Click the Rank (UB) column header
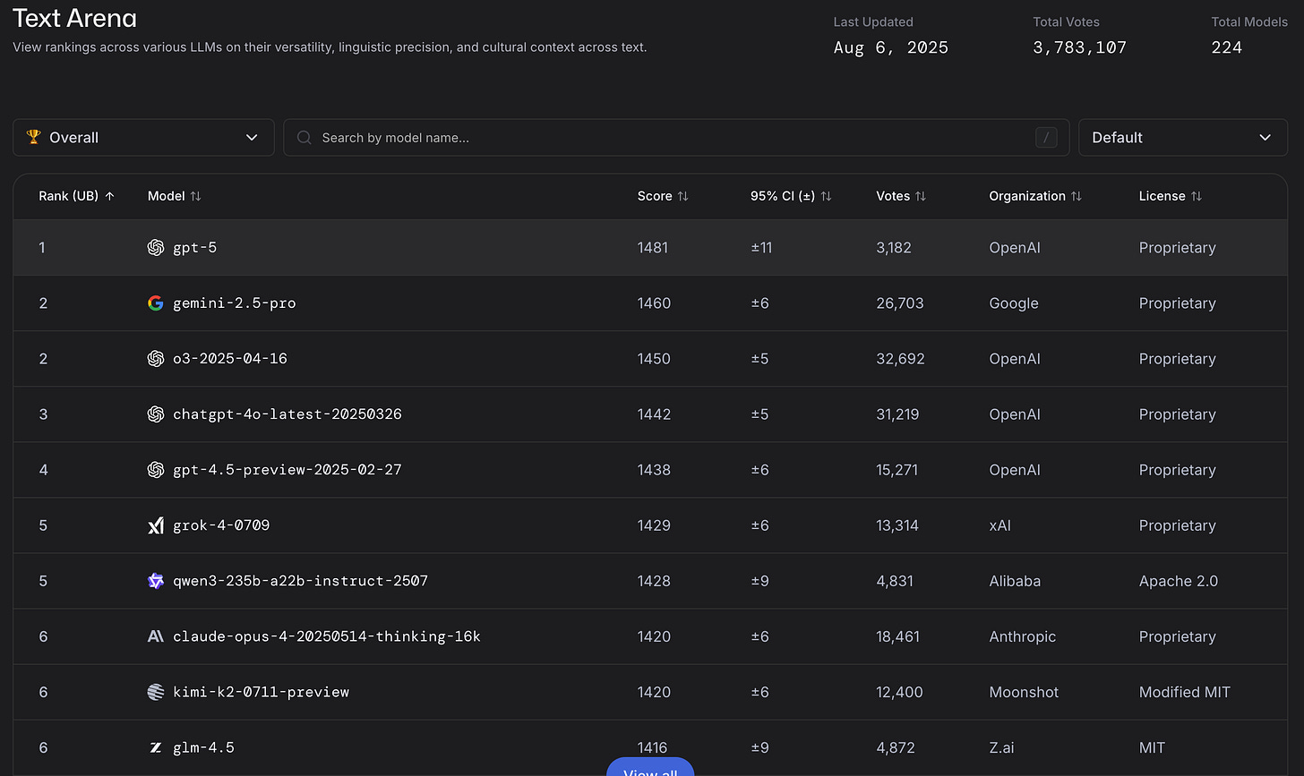1304x776 pixels. [76, 196]
